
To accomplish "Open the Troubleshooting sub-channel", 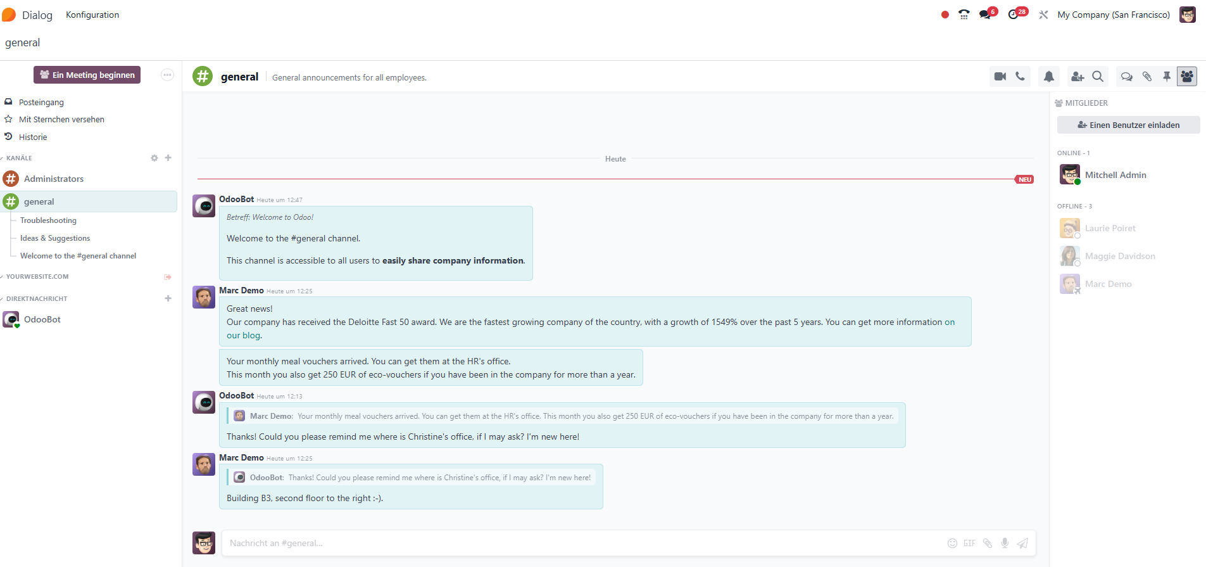I will coord(48,220).
